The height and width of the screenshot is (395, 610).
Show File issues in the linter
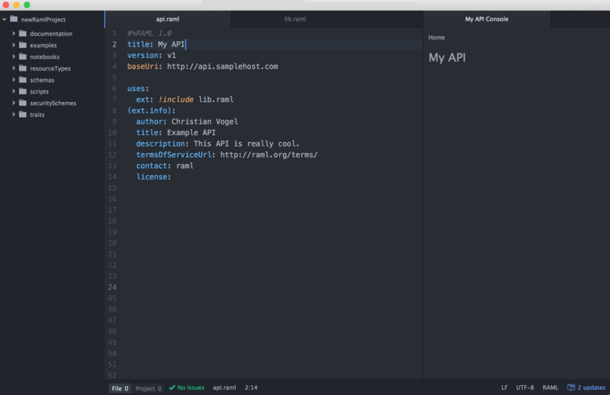coord(120,388)
